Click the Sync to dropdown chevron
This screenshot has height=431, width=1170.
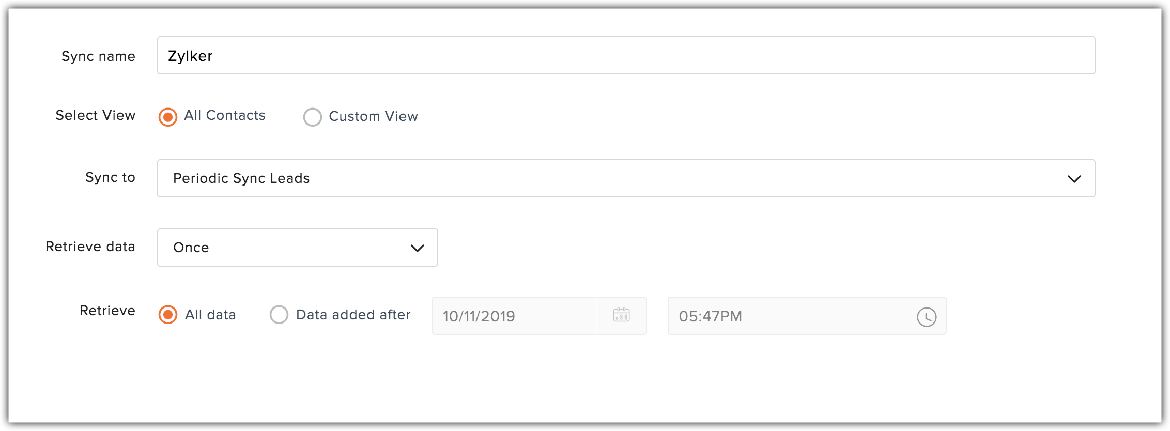[x=1074, y=179]
